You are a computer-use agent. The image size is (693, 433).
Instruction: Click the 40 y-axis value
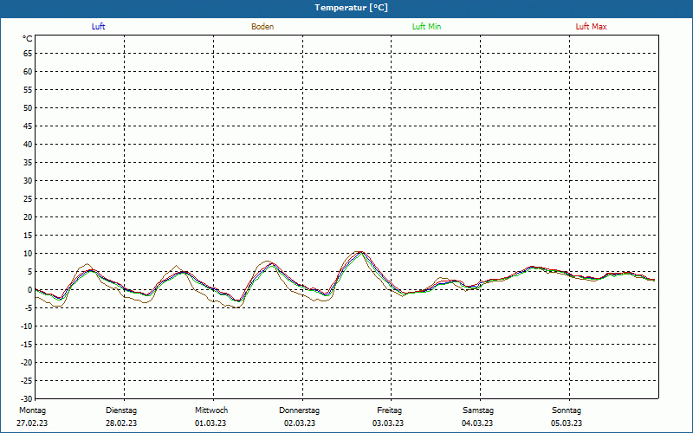point(28,145)
